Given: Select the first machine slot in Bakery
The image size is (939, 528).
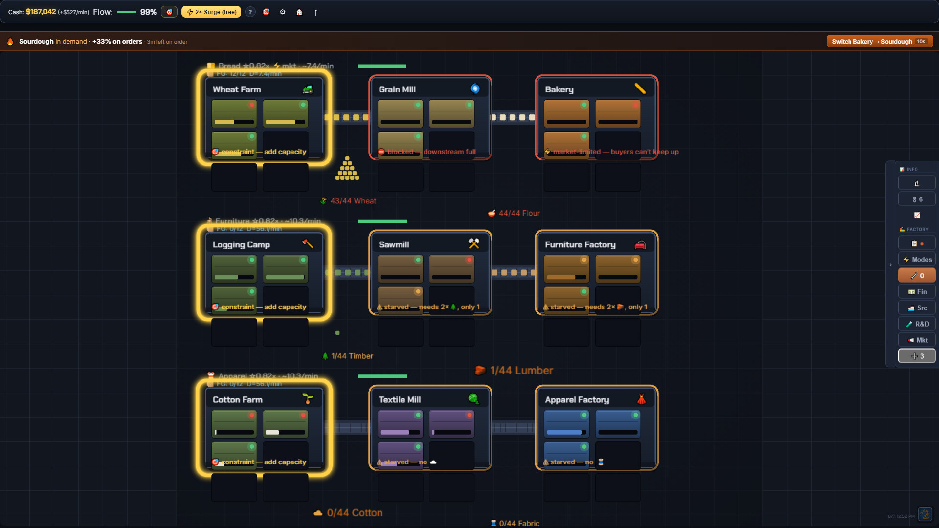Looking at the screenshot, I should 566,113.
